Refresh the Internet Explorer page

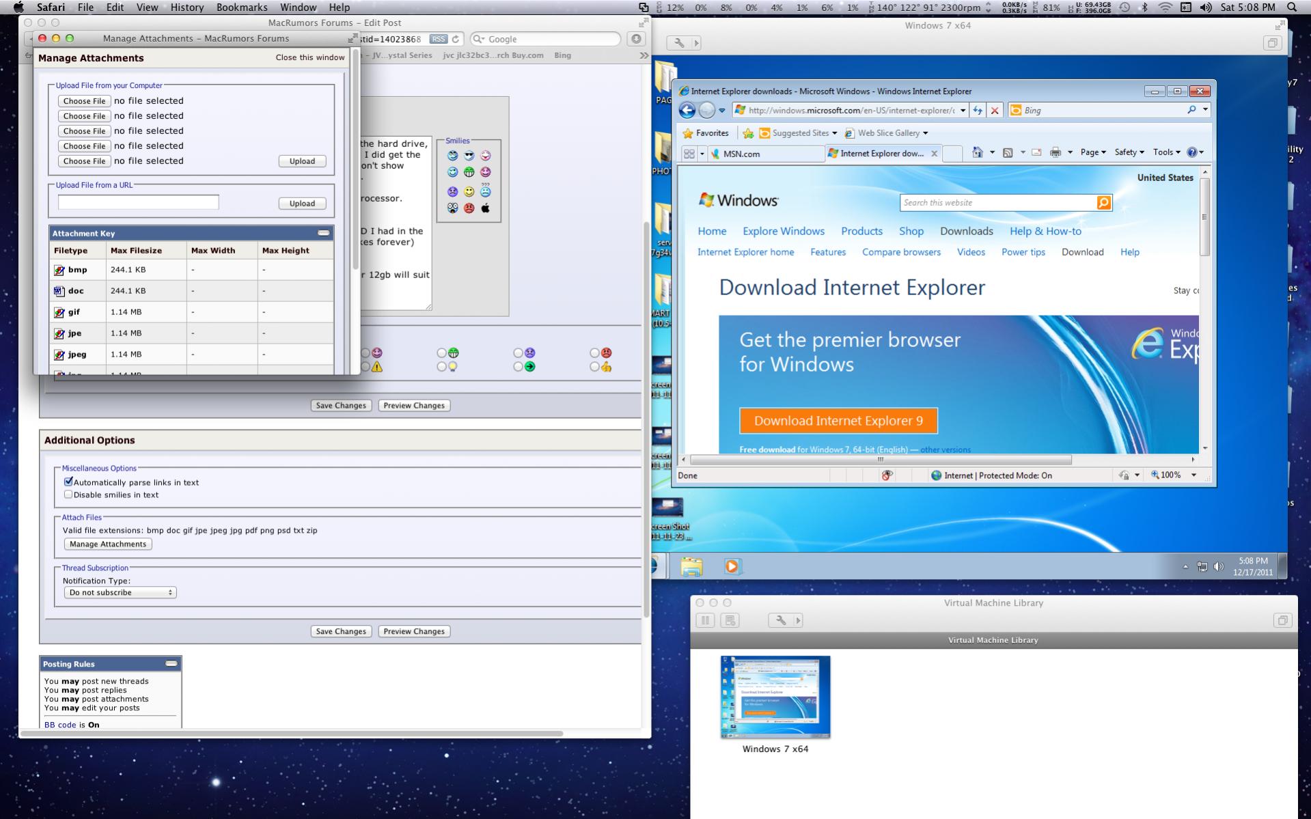(978, 110)
